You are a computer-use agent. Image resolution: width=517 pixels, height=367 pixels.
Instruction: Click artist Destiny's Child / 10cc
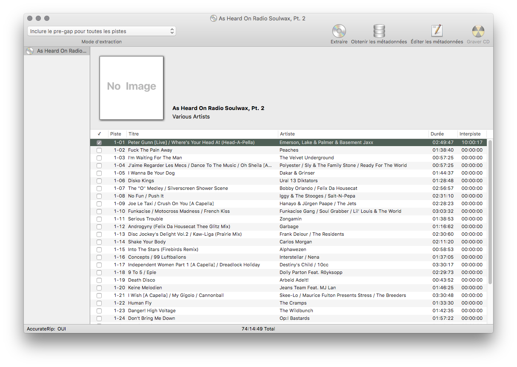304,265
